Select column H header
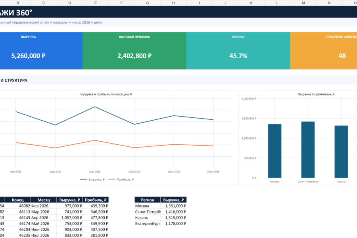The height and width of the screenshot is (238, 357). tap(173, 3)
